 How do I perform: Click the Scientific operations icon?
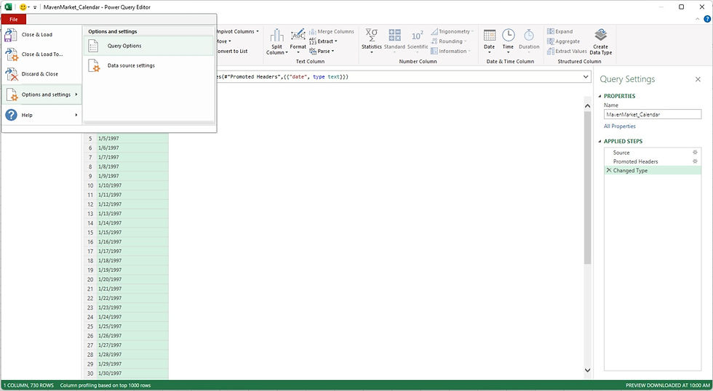click(x=418, y=40)
